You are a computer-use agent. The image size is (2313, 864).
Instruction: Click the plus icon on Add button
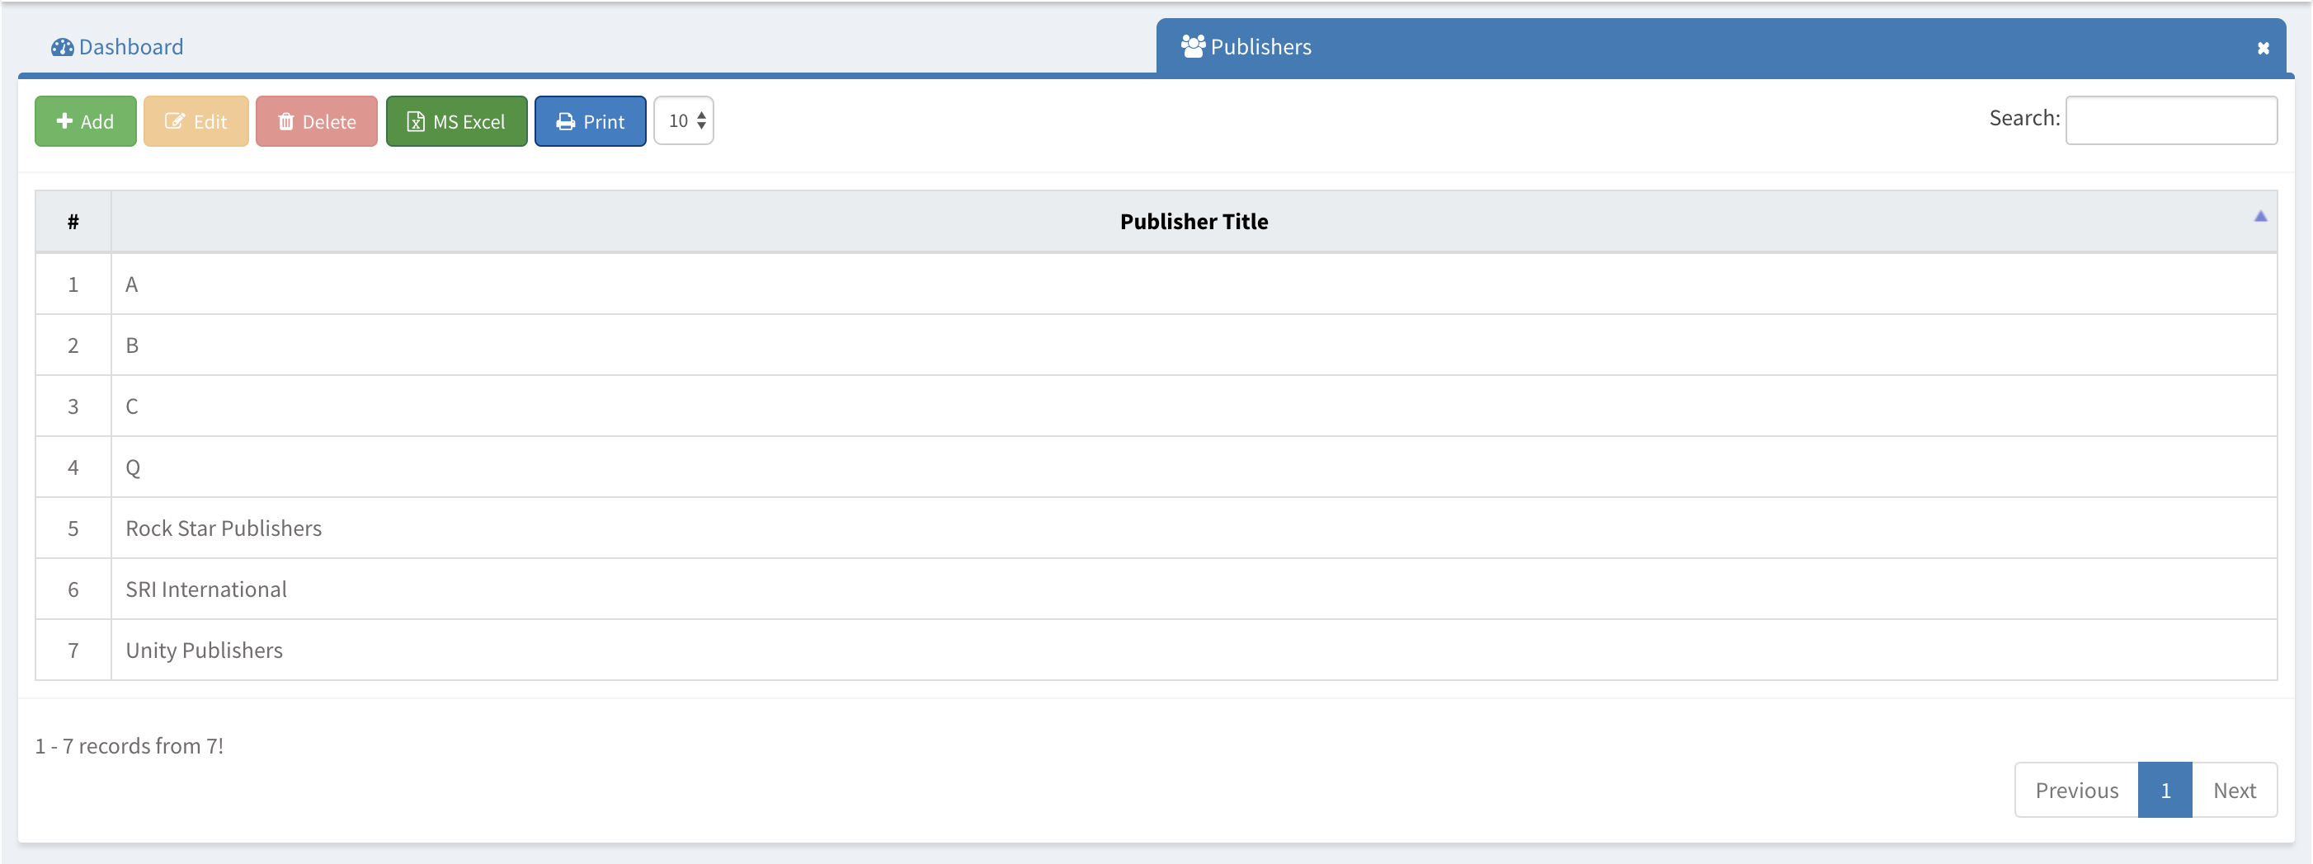pos(64,121)
